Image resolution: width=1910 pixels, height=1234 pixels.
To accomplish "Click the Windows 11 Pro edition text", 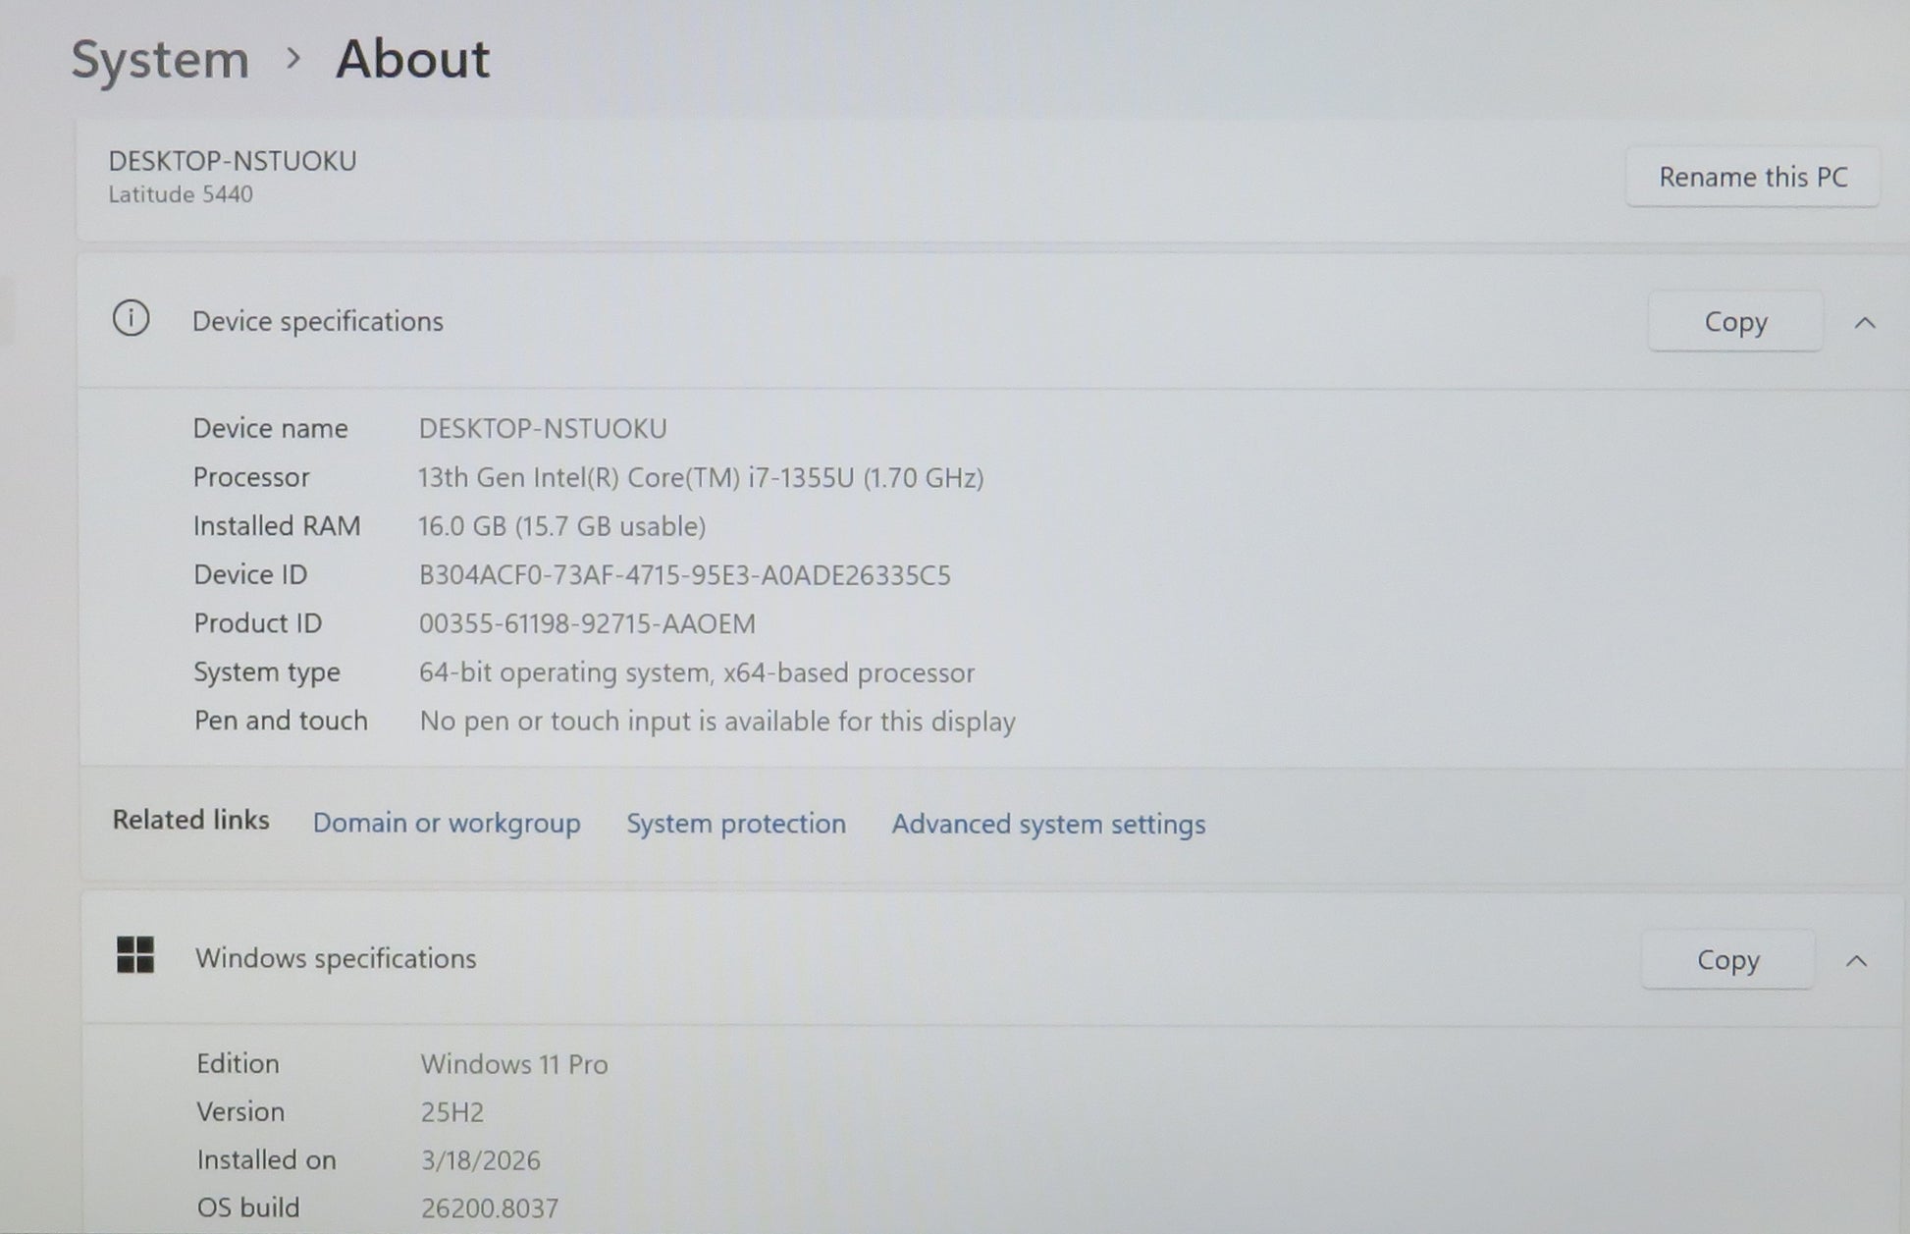I will [x=514, y=1065].
